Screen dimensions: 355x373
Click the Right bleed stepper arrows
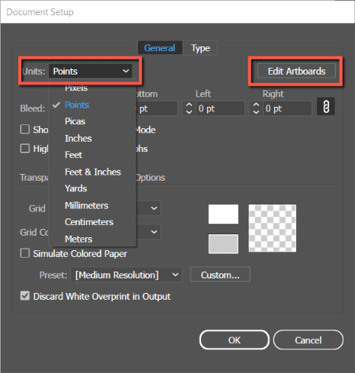(256, 108)
